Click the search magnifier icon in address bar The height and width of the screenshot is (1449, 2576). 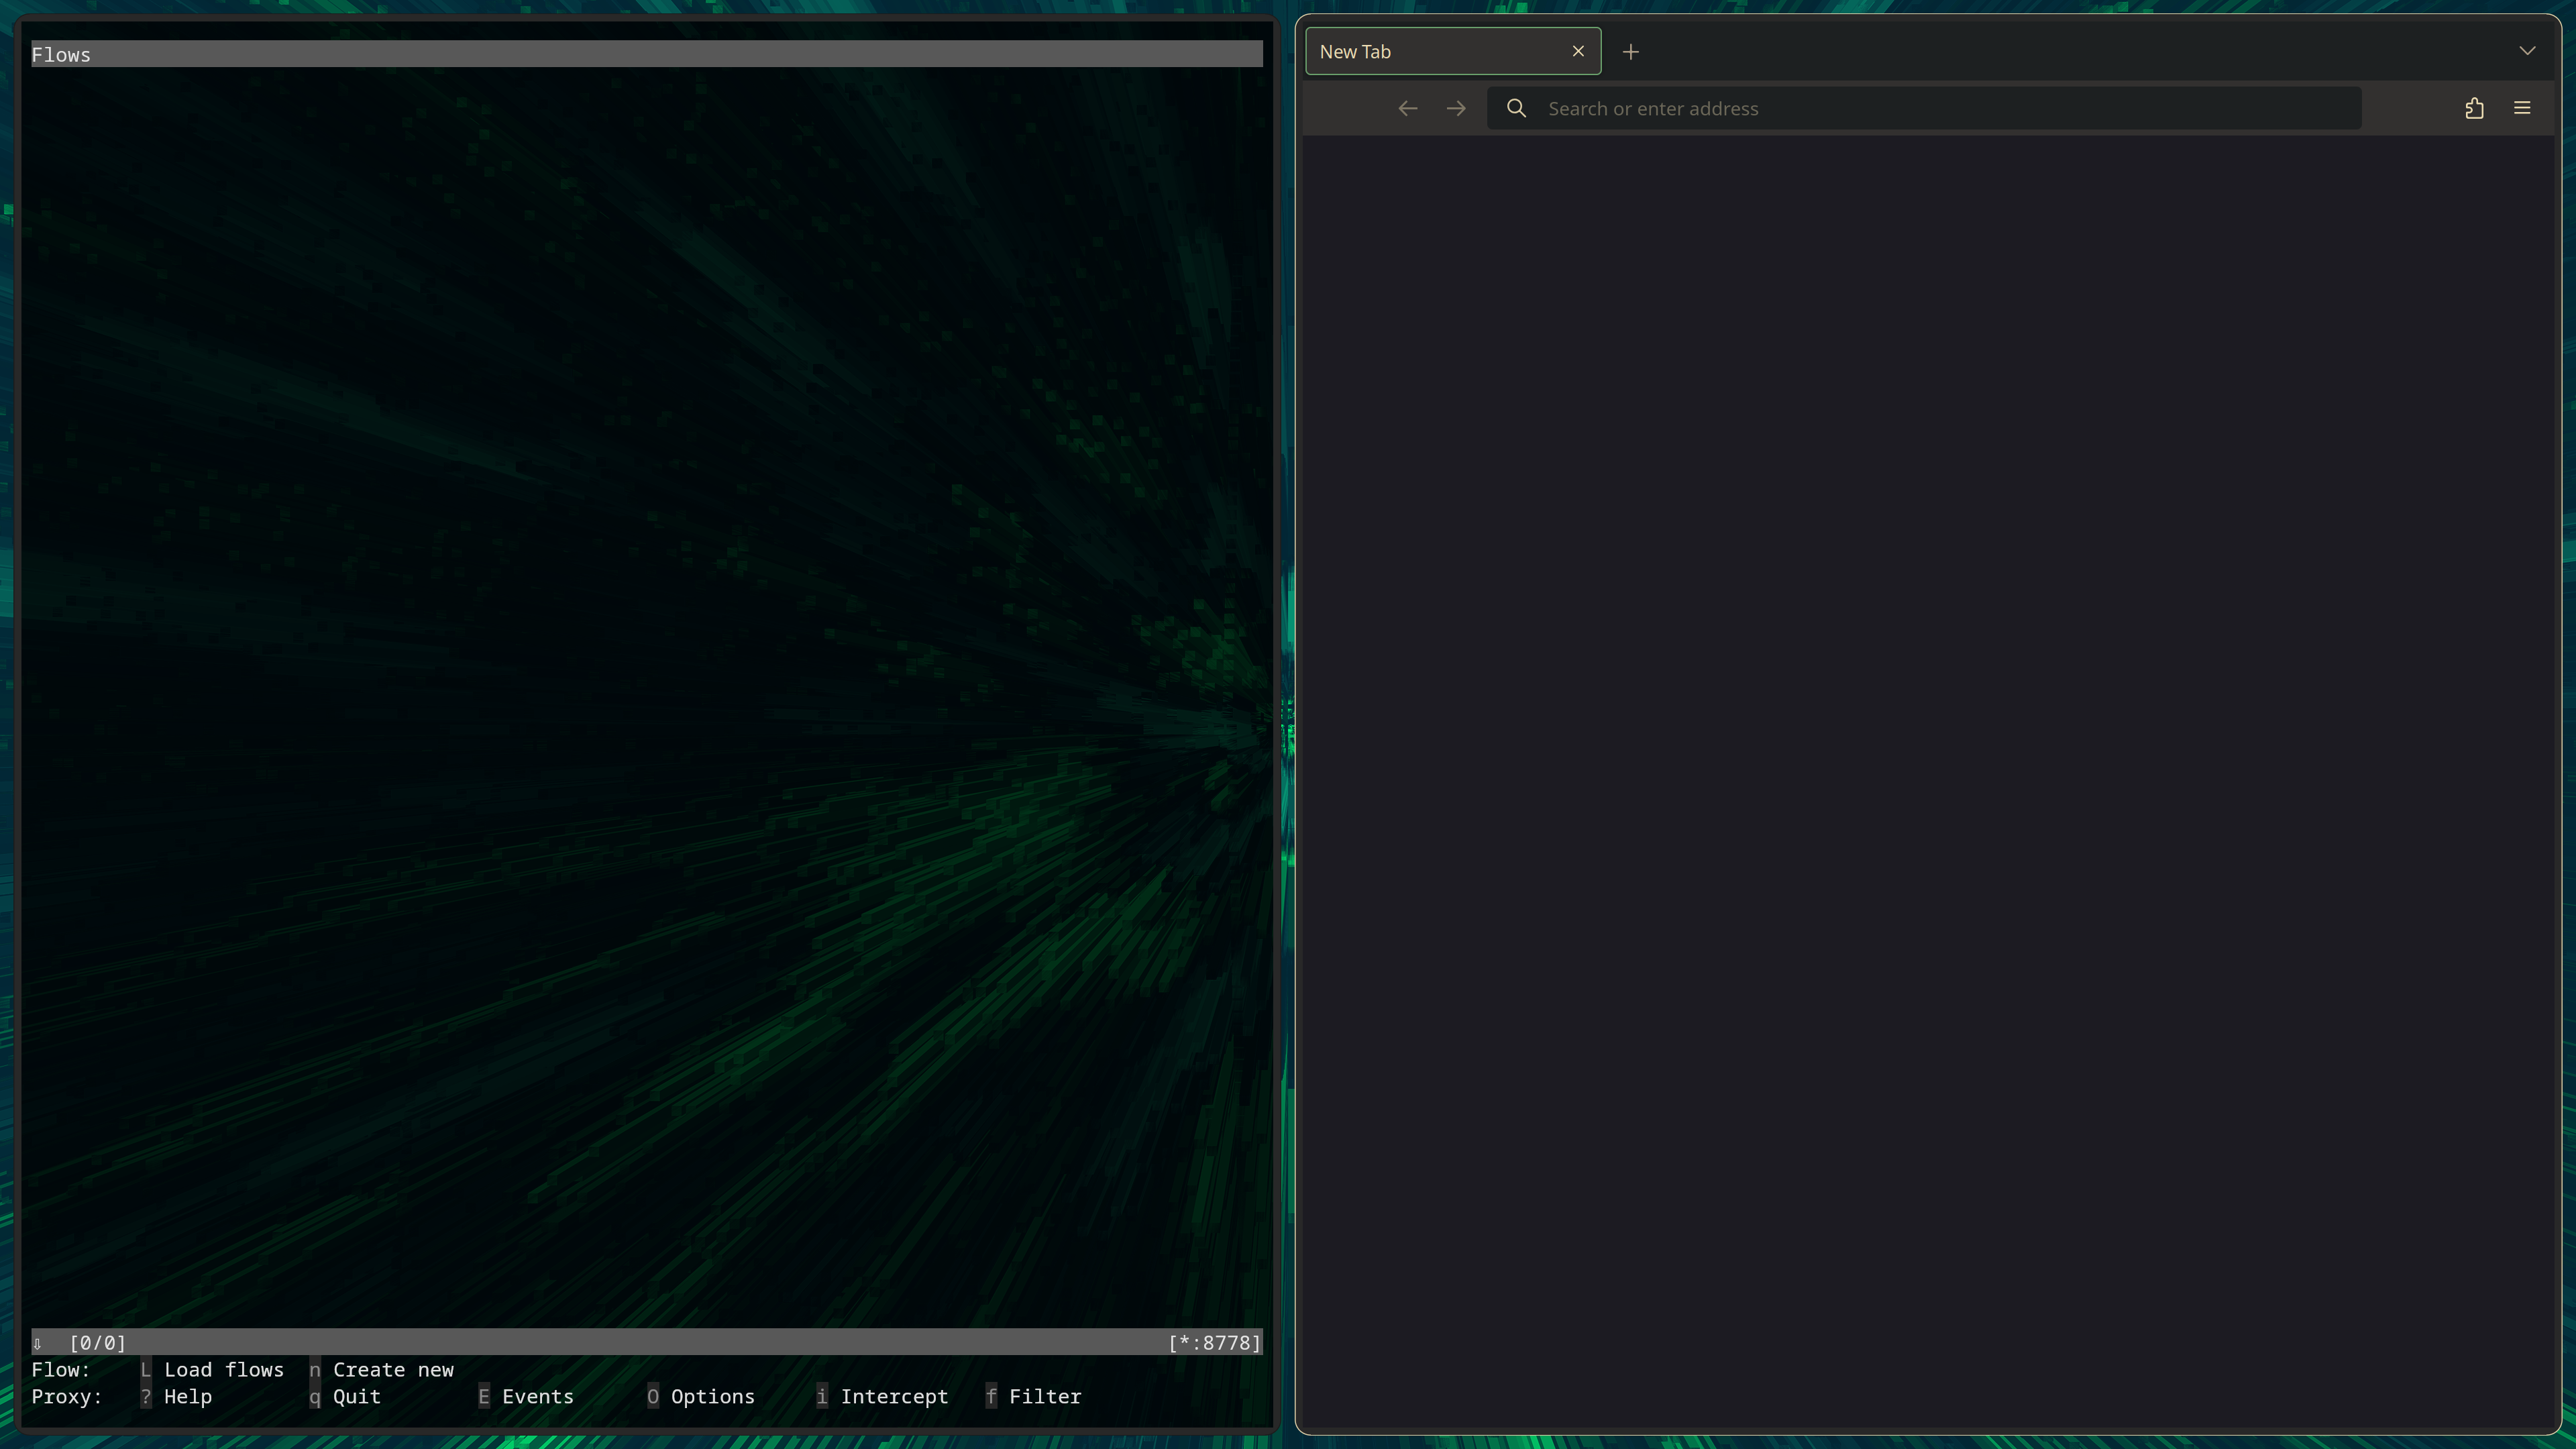[1516, 108]
